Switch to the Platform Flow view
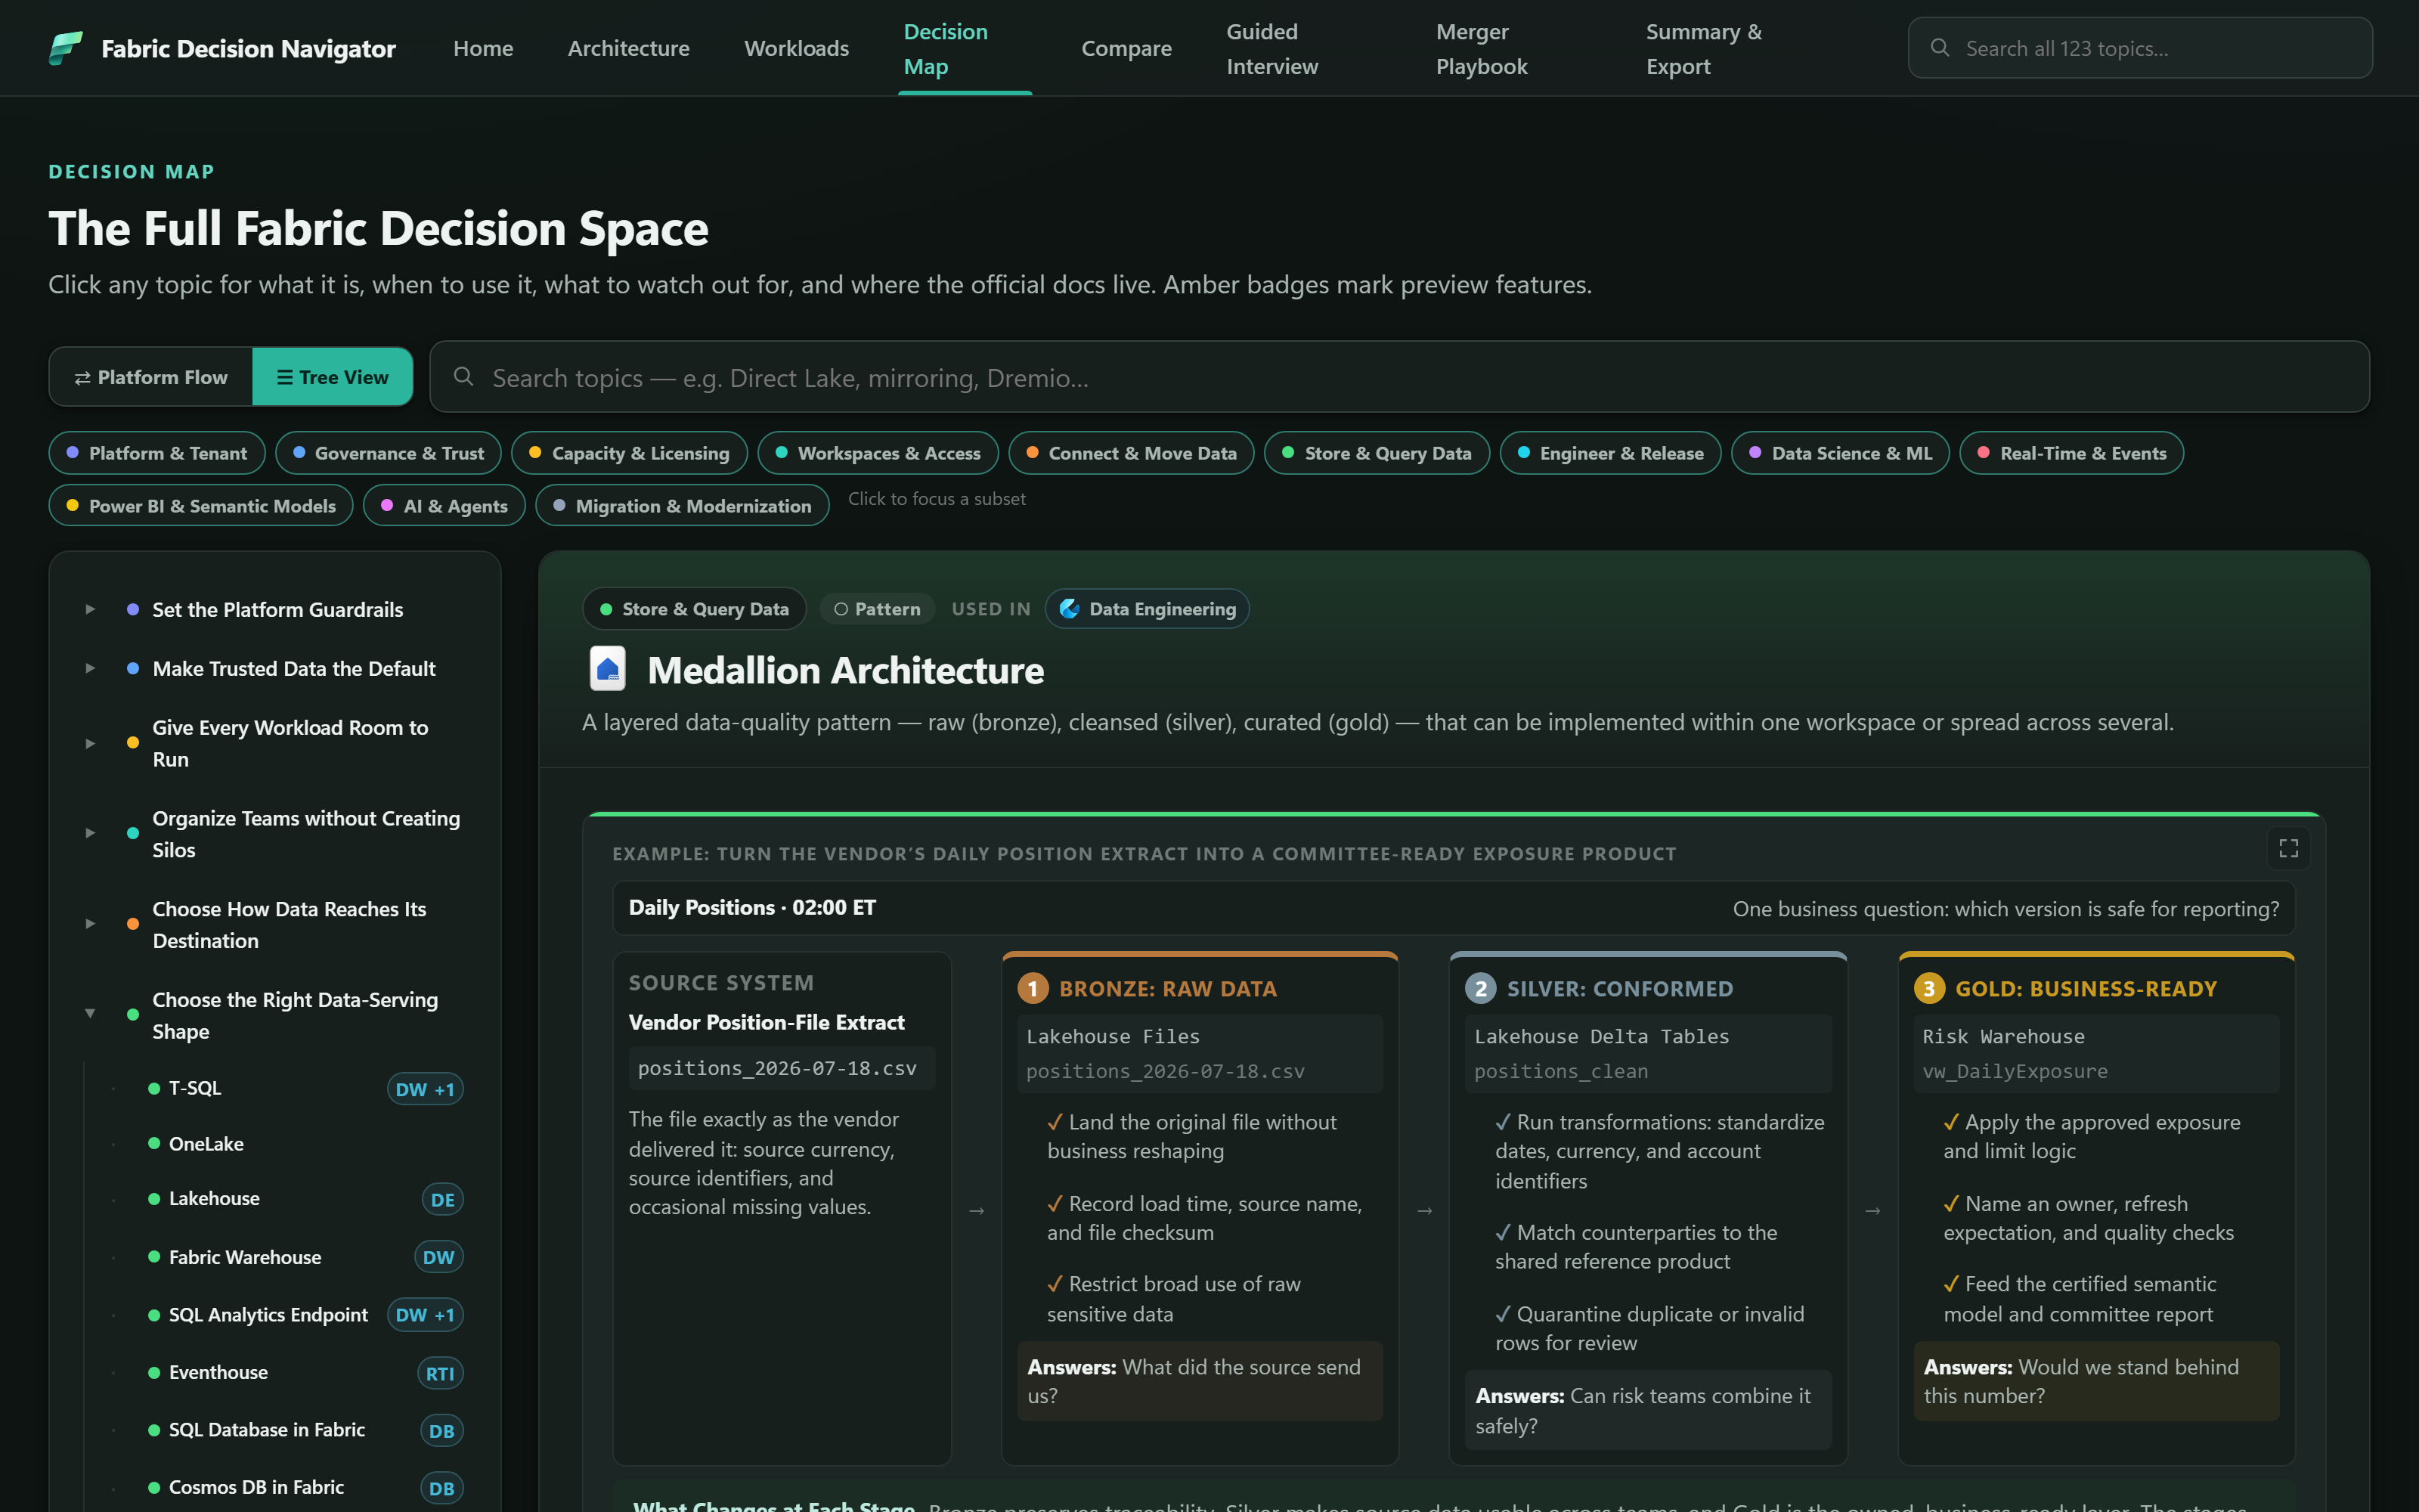The width and height of the screenshot is (2419, 1512). coord(151,377)
